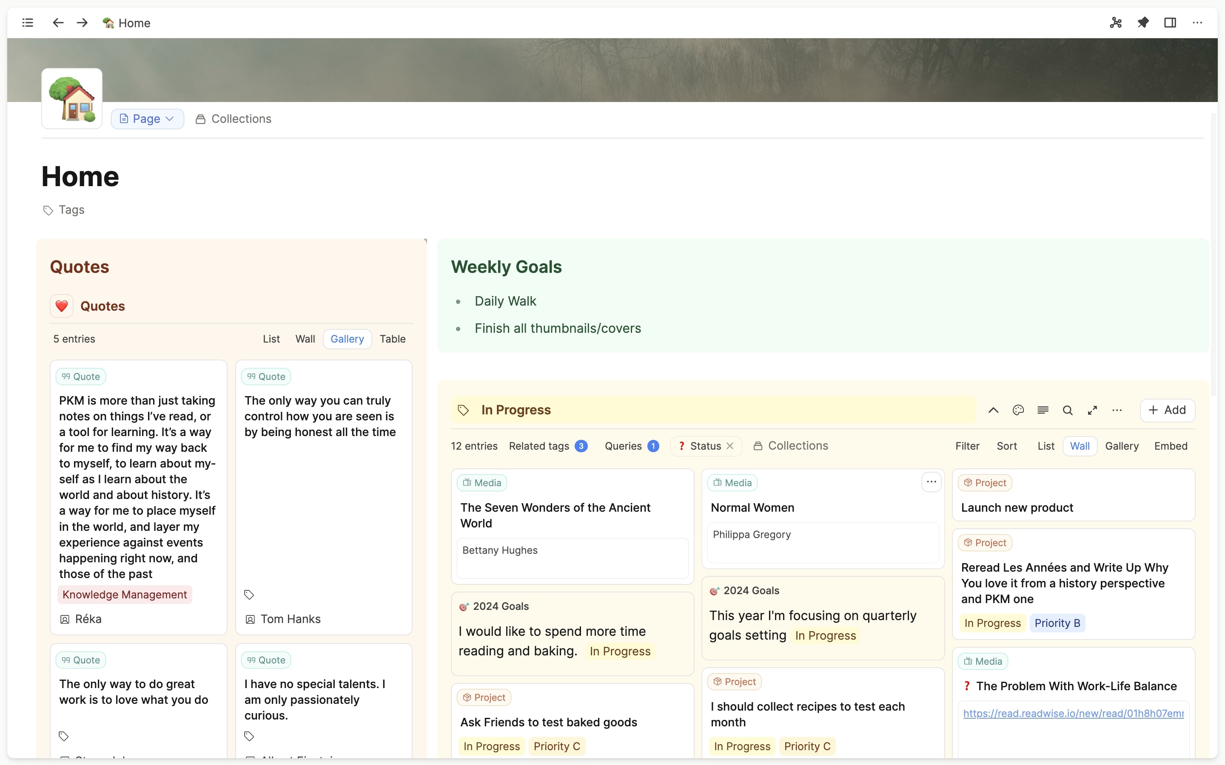This screenshot has width=1225, height=765.
Task: Open the Tom Hanks author link
Action: (x=290, y=619)
